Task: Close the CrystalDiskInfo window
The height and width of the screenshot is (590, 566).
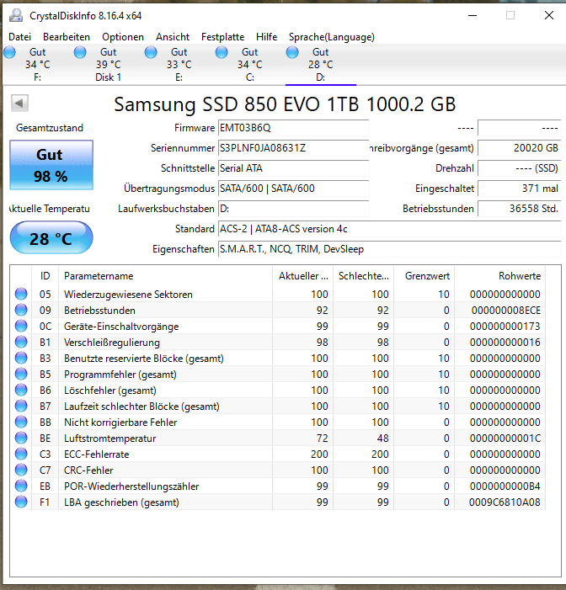Action: click(549, 15)
